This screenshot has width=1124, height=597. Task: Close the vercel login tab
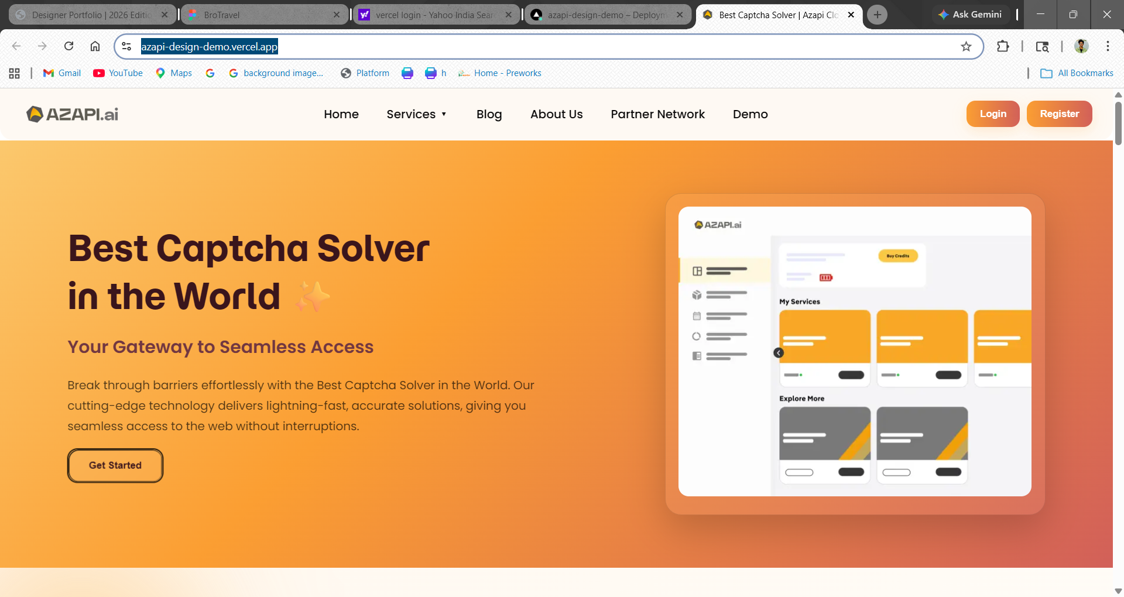[509, 15]
